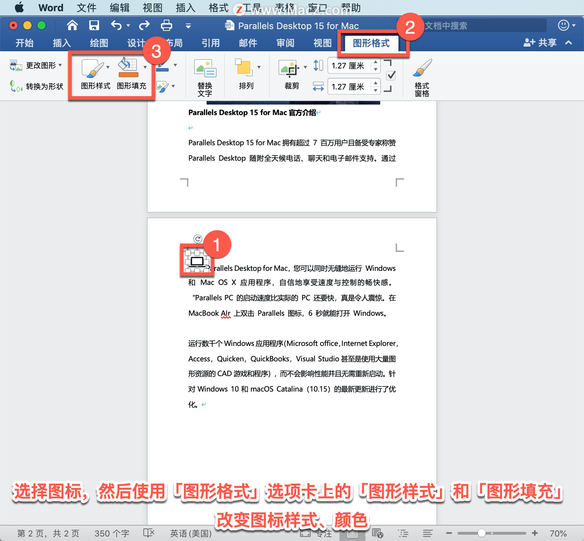Save the document with floppy disk icon
The height and width of the screenshot is (541, 584).
click(x=94, y=25)
